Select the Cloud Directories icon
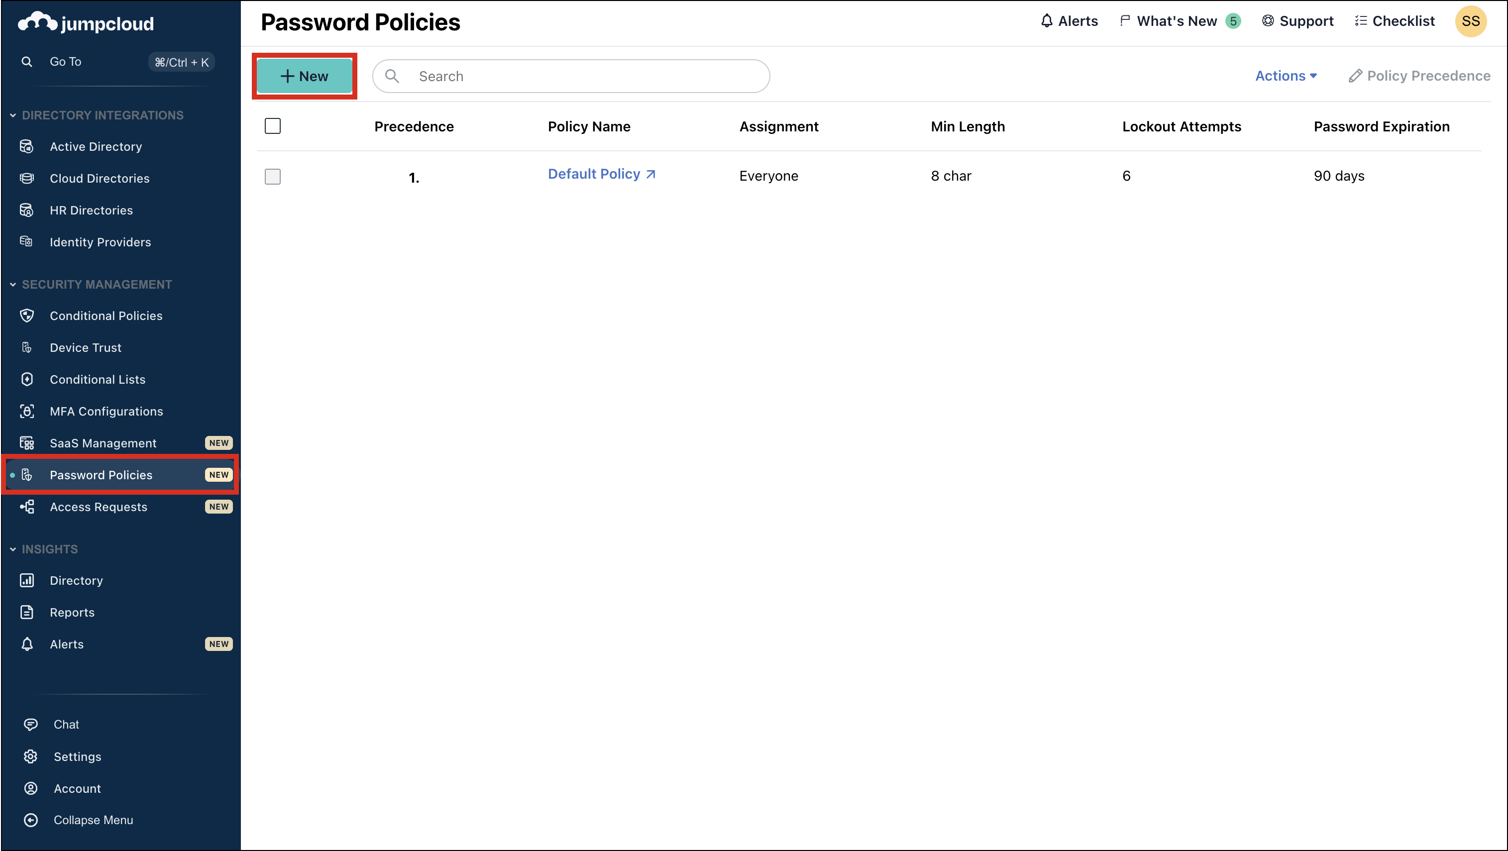The height and width of the screenshot is (851, 1508). tap(27, 178)
